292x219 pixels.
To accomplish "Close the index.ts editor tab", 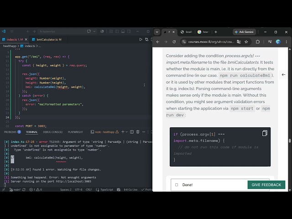I will pos(26,40).
